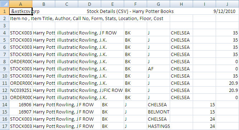239x130 pixels.
Task: Click ORDER000 cell in row 8
Action: (21, 61)
